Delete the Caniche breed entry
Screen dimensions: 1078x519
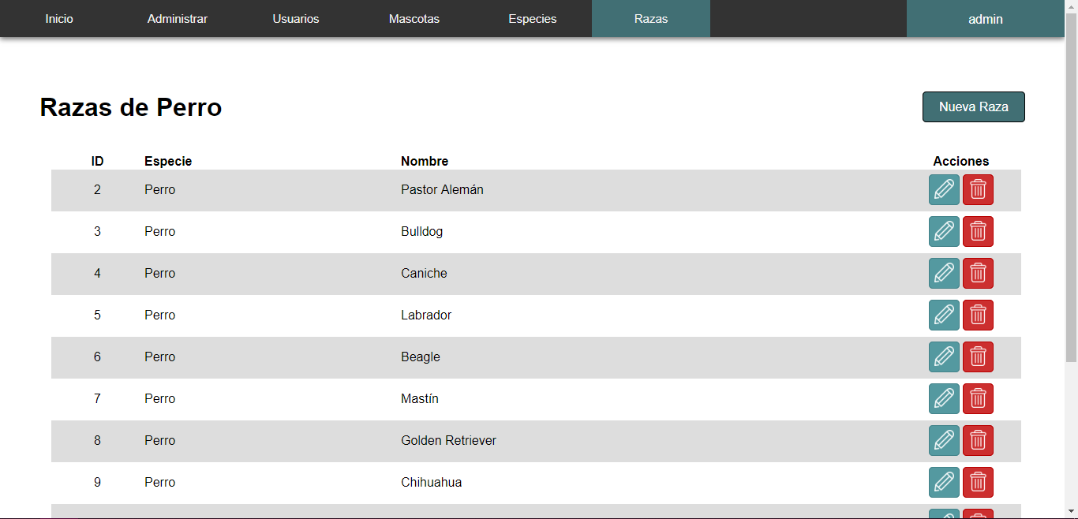tap(978, 273)
